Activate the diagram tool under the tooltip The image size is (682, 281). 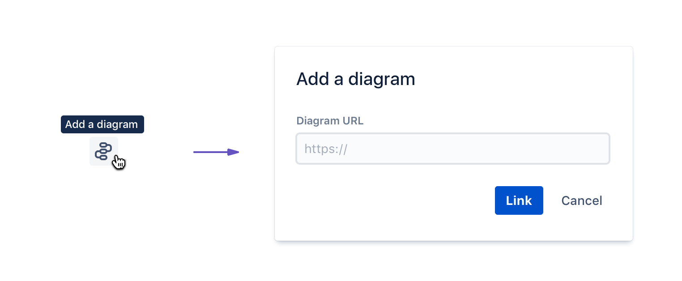tap(104, 151)
